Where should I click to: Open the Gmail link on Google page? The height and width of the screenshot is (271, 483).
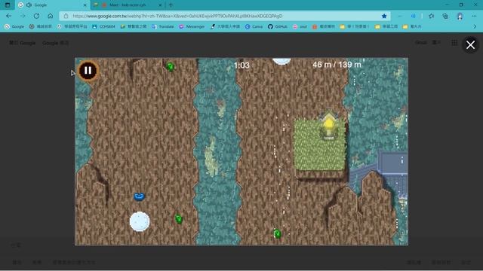point(421,42)
